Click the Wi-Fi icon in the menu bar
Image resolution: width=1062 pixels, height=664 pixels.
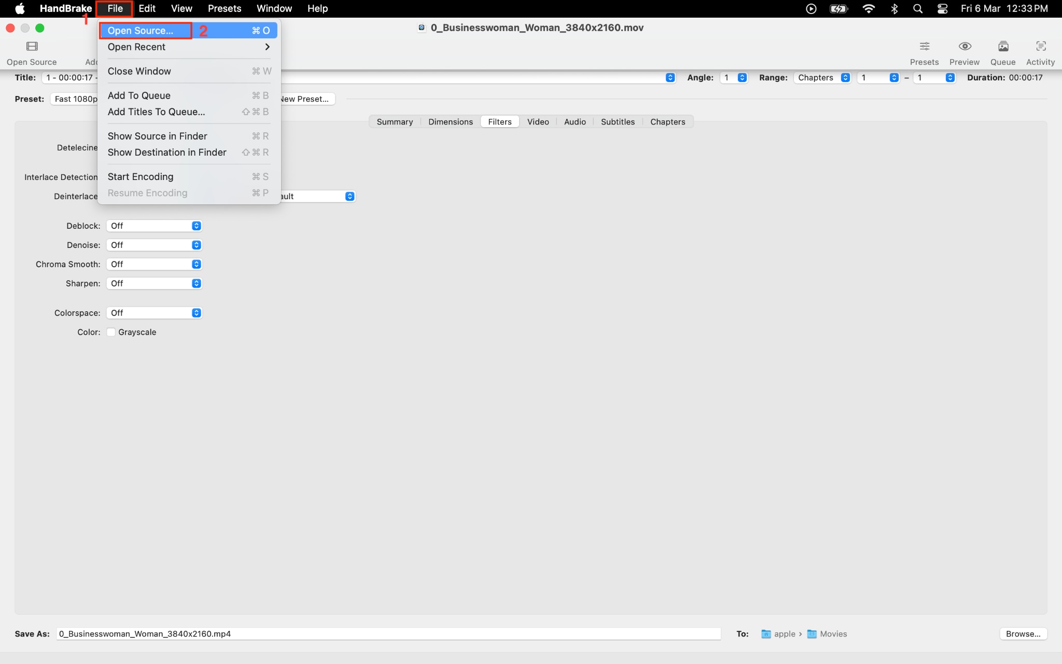point(869,8)
